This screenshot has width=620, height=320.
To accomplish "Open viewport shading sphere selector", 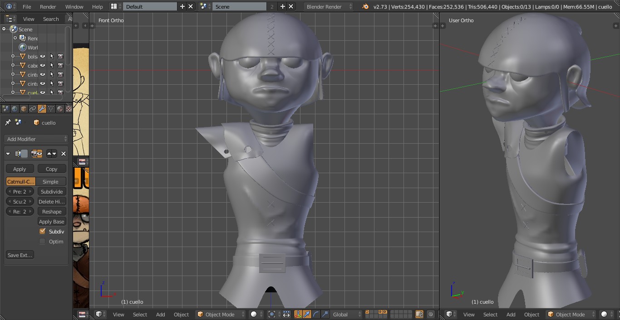I will pos(256,314).
